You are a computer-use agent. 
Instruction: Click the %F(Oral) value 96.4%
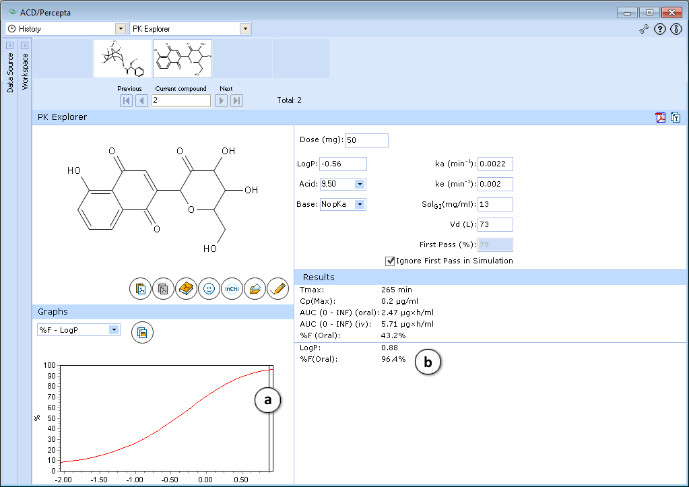click(393, 359)
